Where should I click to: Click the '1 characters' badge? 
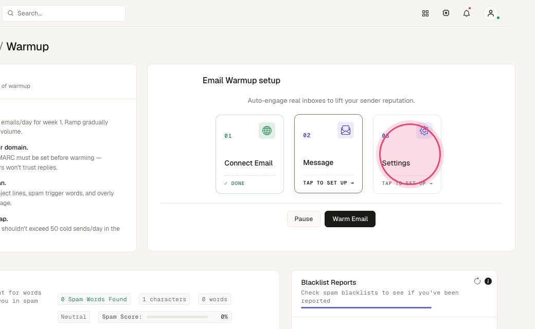coord(165,299)
